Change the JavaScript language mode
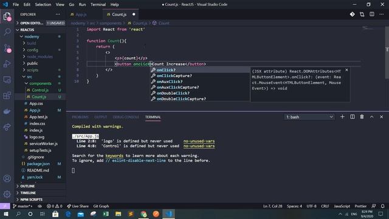Viewport: 389px width, 219px height. pos(342,206)
